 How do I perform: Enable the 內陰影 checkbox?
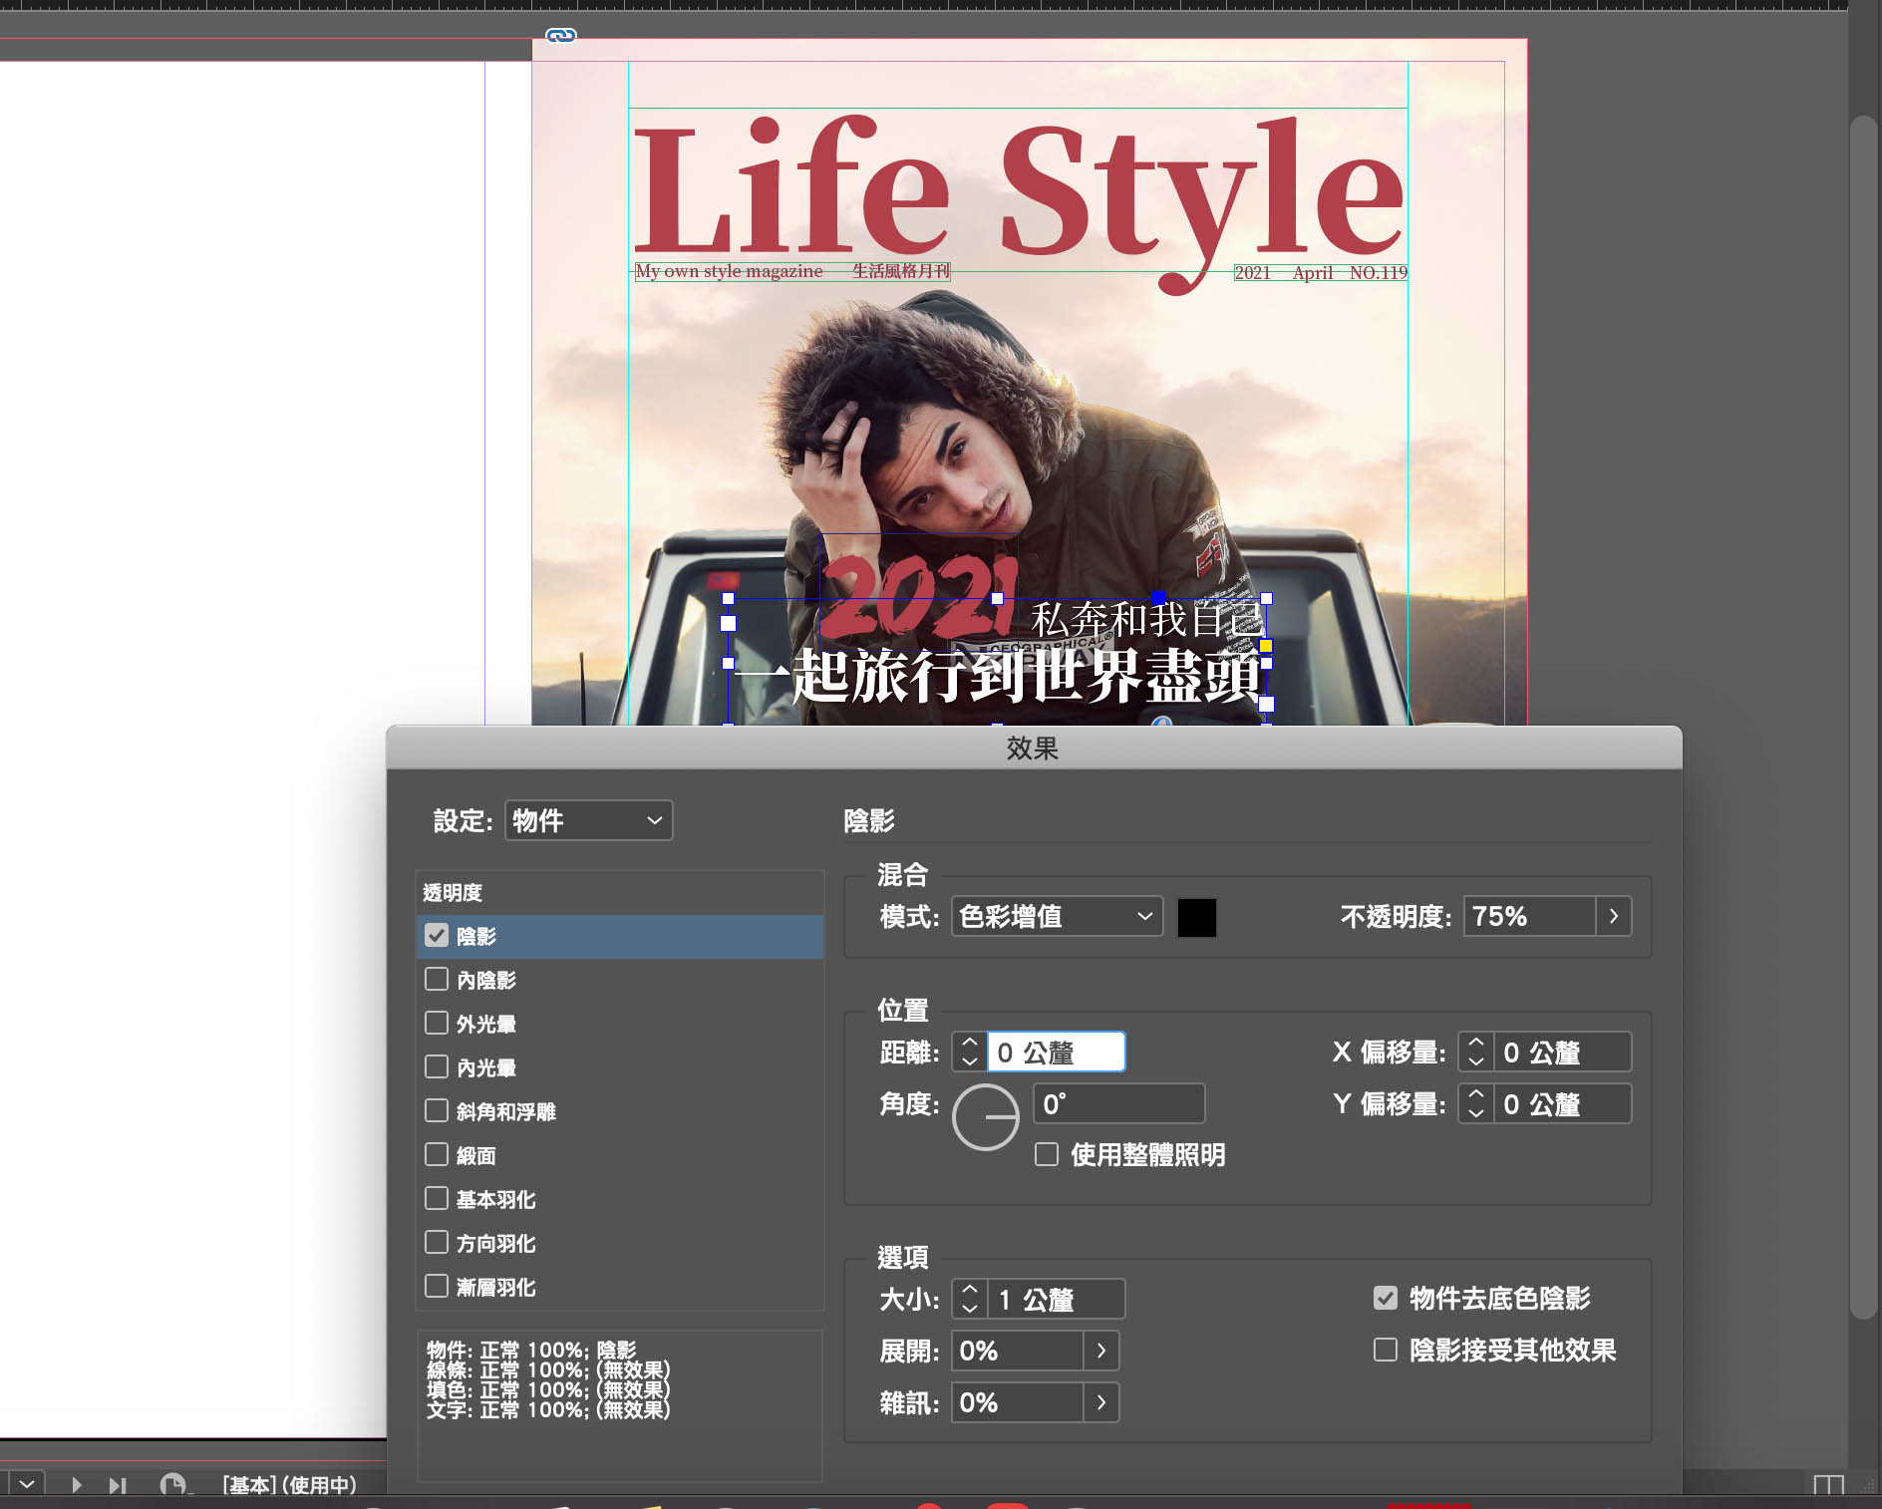pos(437,980)
